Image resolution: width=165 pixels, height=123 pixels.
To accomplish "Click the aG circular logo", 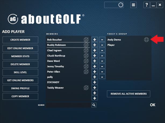I will pyautogui.click(x=13, y=19).
